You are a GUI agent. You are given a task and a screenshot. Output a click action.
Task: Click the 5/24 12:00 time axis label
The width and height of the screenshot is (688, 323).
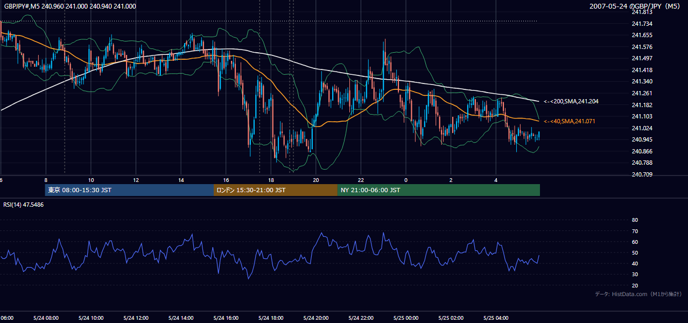[136, 318]
